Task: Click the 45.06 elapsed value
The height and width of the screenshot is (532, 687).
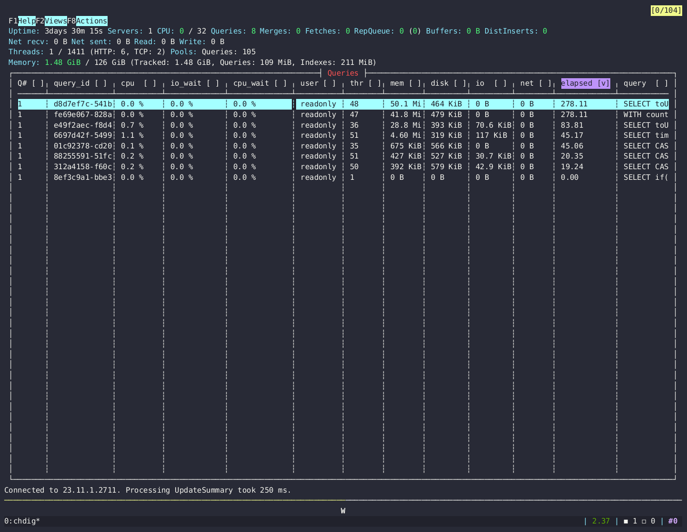Action: click(572, 146)
